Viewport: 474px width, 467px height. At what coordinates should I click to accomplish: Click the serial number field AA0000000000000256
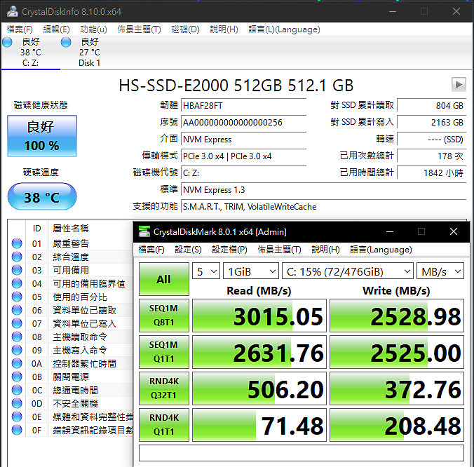(x=243, y=123)
